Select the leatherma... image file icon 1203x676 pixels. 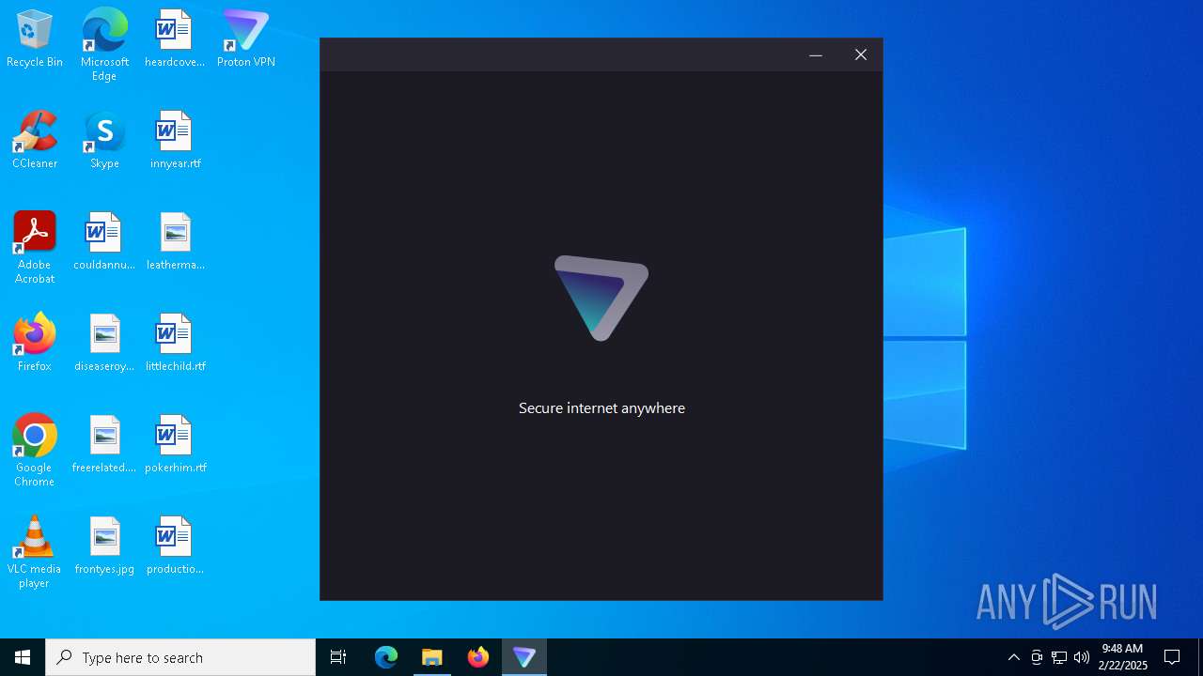click(175, 241)
